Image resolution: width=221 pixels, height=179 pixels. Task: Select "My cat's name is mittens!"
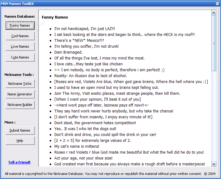point(77,146)
